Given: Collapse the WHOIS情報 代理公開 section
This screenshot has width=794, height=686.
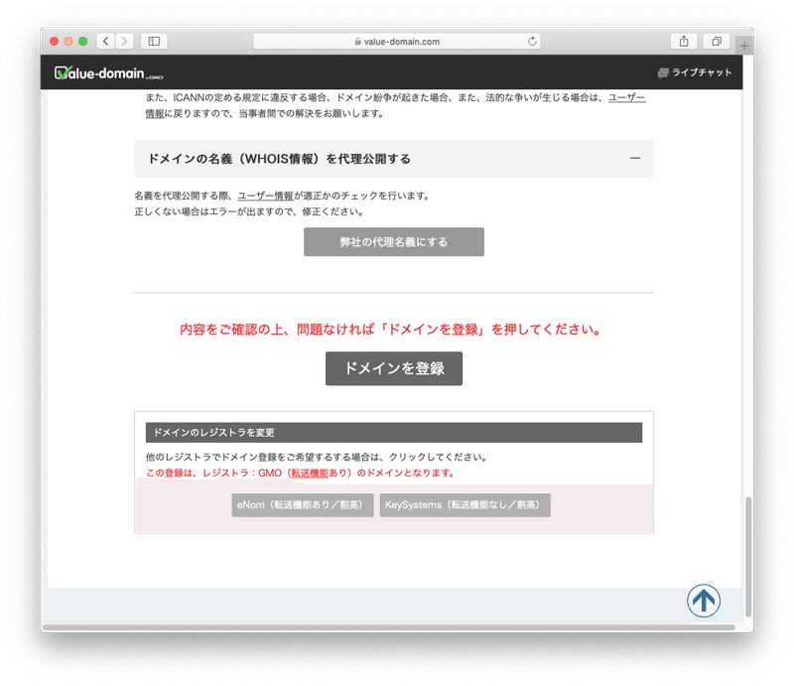Looking at the screenshot, I should click(634, 158).
